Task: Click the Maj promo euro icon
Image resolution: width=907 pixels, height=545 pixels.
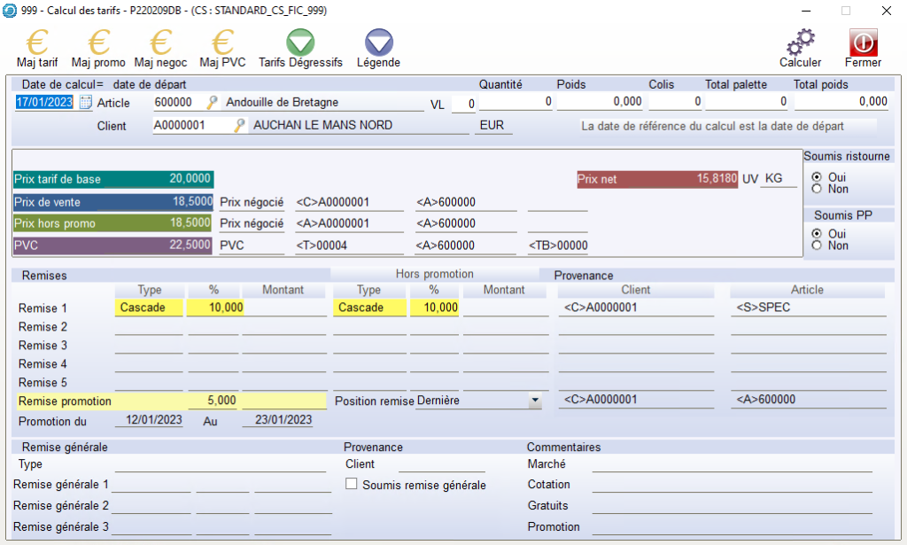Action: coord(98,43)
